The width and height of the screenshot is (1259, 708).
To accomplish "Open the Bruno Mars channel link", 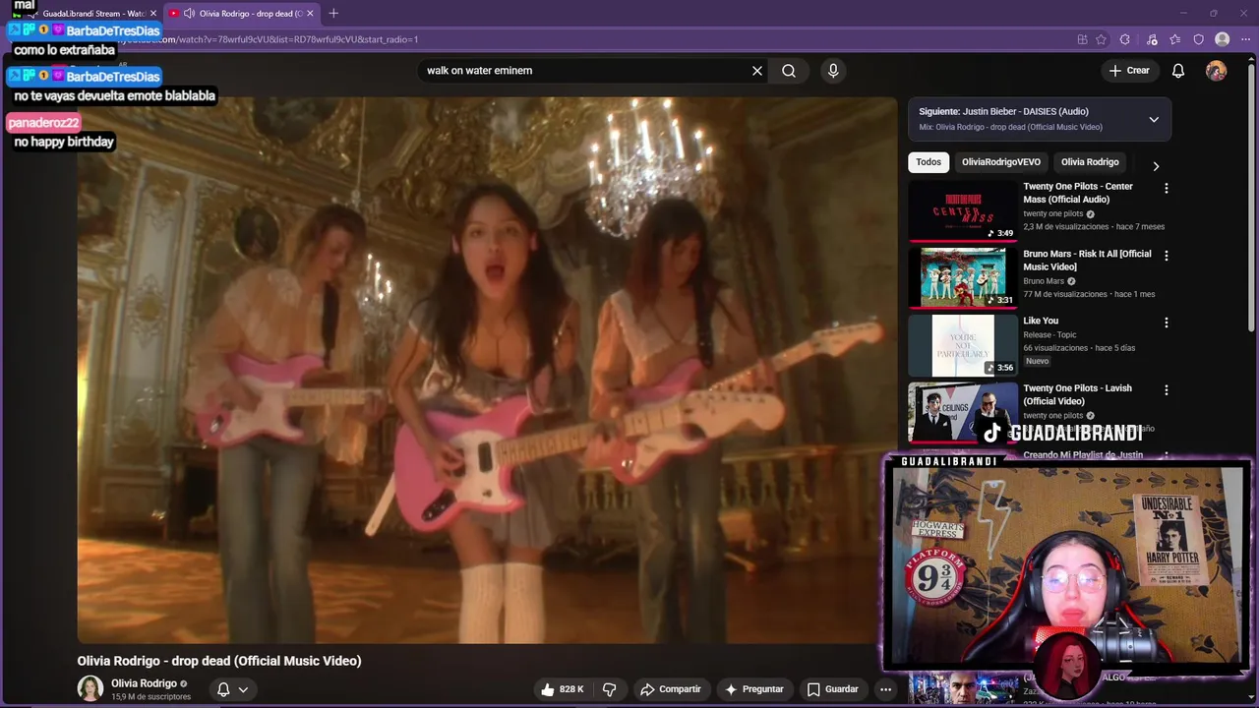I will point(1044,281).
